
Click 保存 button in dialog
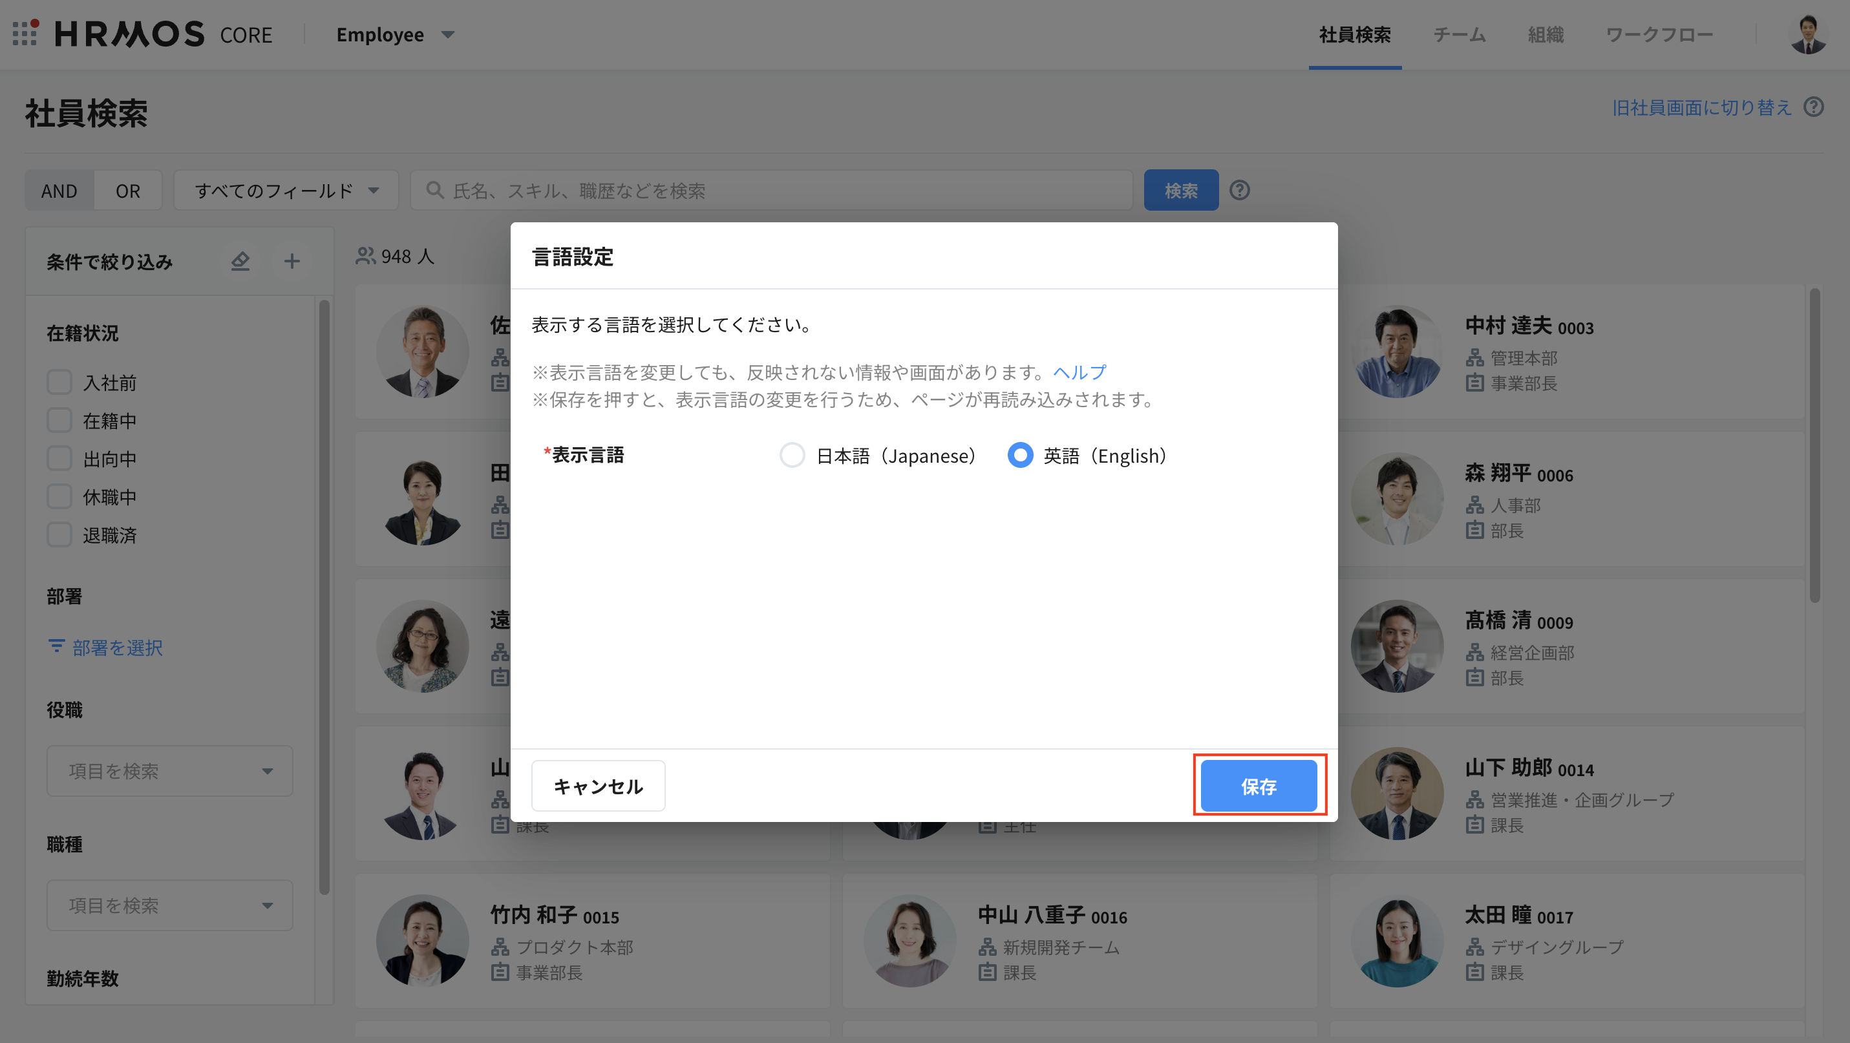click(1259, 786)
